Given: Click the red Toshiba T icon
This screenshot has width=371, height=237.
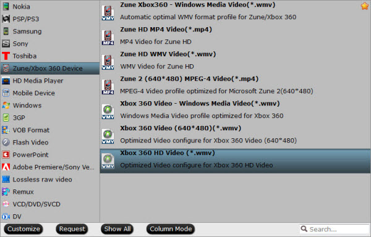Looking at the screenshot, I should click(x=6, y=56).
